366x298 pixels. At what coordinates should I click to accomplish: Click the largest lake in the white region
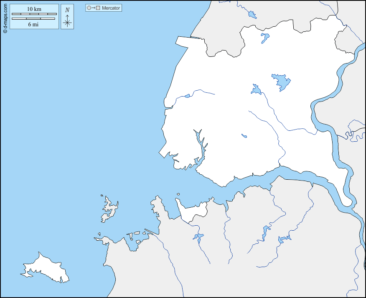click(x=281, y=82)
